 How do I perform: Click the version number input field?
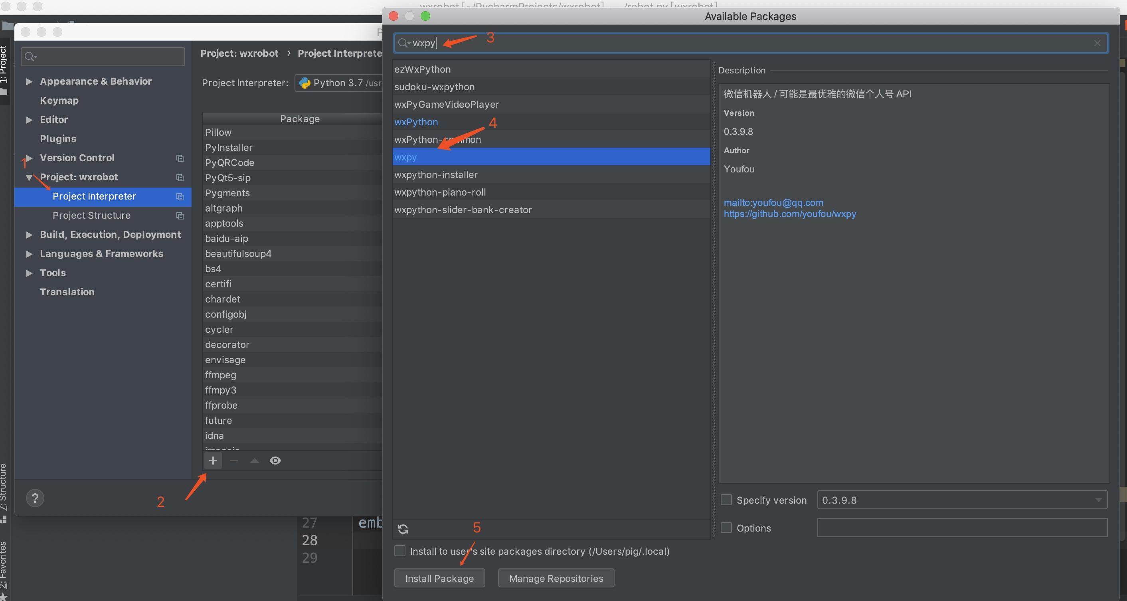[961, 500]
